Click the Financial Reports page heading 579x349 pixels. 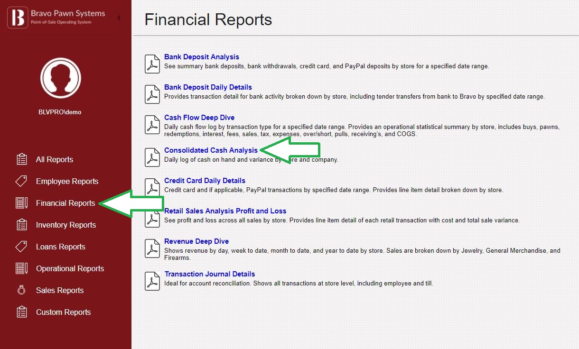click(208, 19)
